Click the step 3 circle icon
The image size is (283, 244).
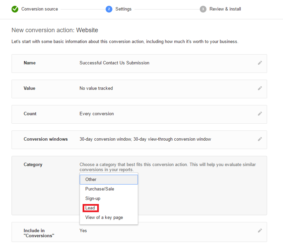click(x=203, y=9)
